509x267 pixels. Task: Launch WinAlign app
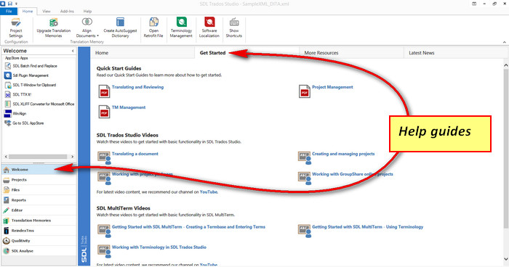point(15,114)
